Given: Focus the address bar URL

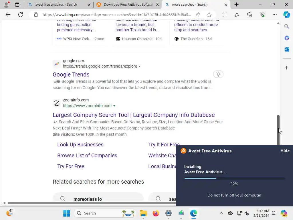Looking at the screenshot, I should point(117,15).
